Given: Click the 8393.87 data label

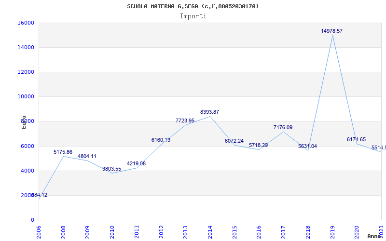Looking at the screenshot, I should 209,112.
